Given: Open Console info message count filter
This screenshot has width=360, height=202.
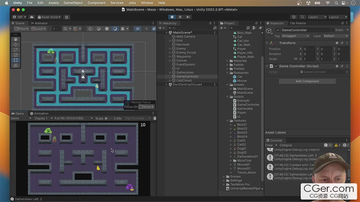Looking at the screenshot, I should pyautogui.click(x=328, y=145).
